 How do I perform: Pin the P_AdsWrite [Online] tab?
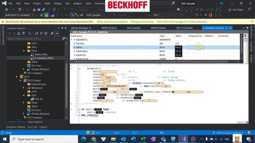(227, 28)
